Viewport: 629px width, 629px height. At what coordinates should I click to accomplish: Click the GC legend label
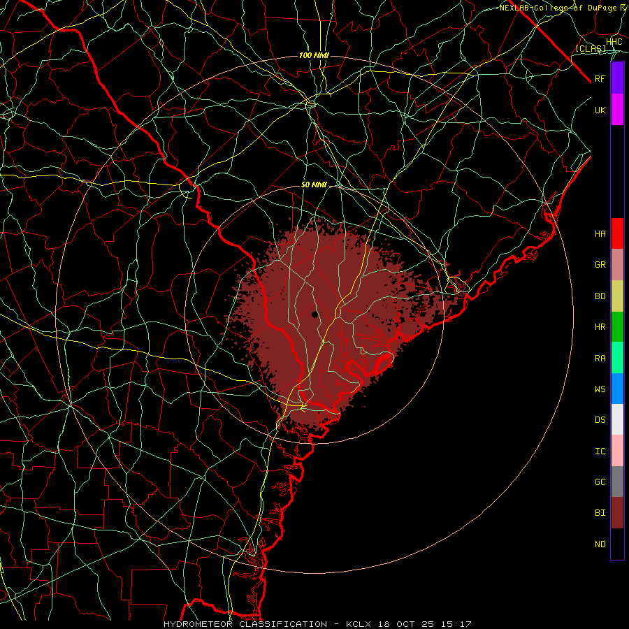pyautogui.click(x=600, y=482)
